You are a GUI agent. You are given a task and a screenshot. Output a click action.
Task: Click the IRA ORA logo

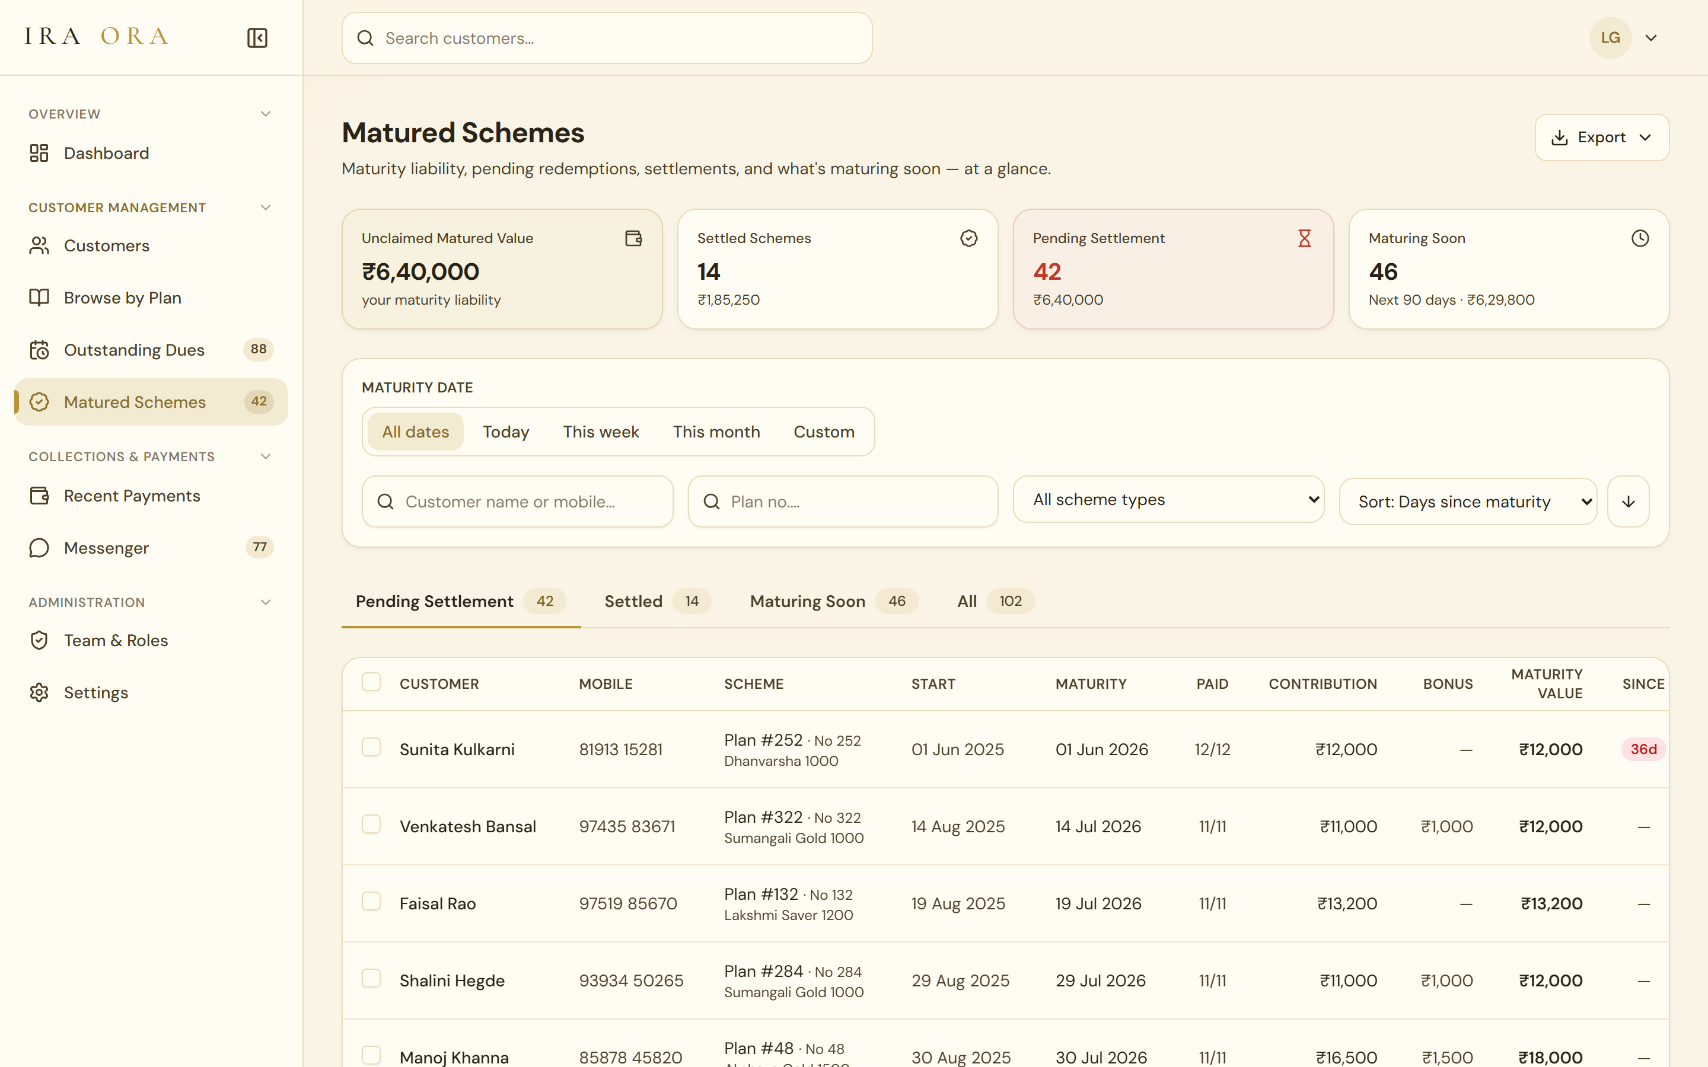tap(97, 36)
